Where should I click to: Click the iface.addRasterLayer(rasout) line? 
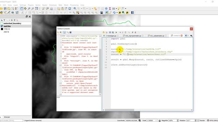129,65
